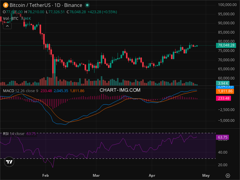The image size is (240, 180).
Task: Click the Apr date axis label
Action: click(152, 175)
